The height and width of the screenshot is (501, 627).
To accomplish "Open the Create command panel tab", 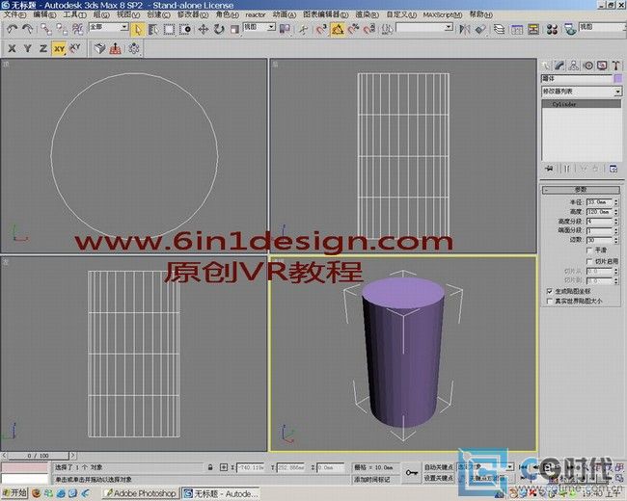I will click(x=546, y=66).
